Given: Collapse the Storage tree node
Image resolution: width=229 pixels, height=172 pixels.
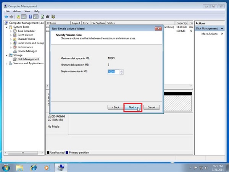Looking at the screenshot, I should tap(6, 55).
